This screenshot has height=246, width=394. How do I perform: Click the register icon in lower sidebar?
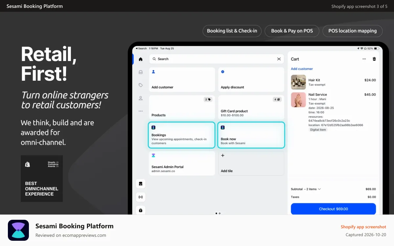point(141,184)
